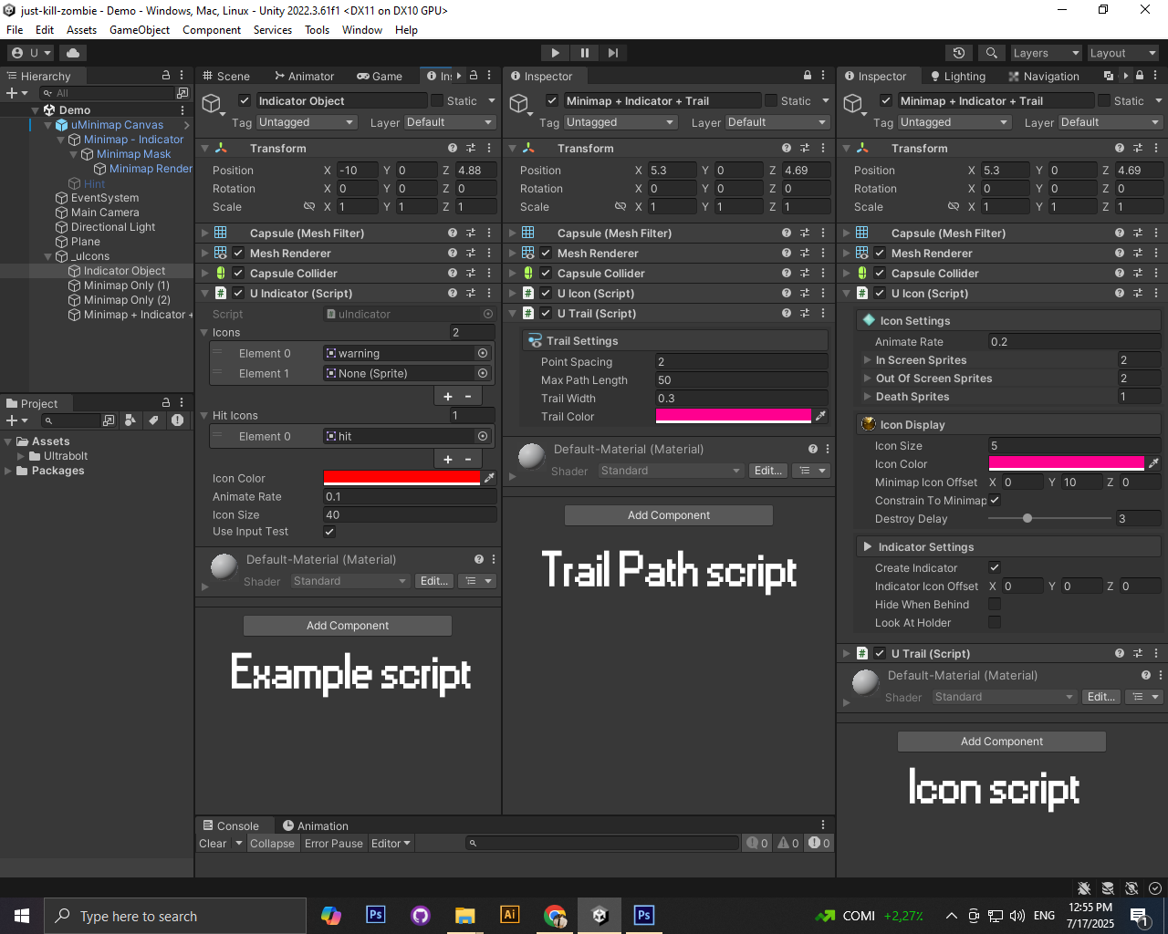Toggle the Use Input Test checkbox
The width and height of the screenshot is (1168, 934).
click(x=329, y=532)
